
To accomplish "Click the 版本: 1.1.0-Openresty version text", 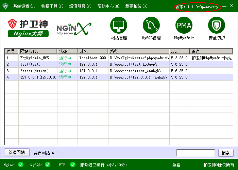I will pos(197,7).
